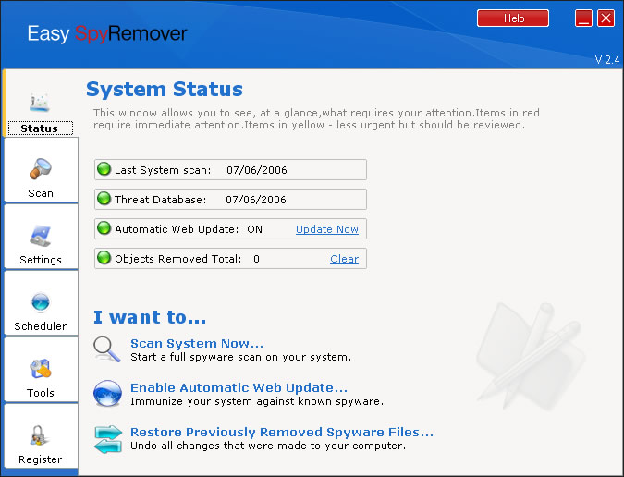Close the Easy SpyRemover window

click(x=606, y=18)
